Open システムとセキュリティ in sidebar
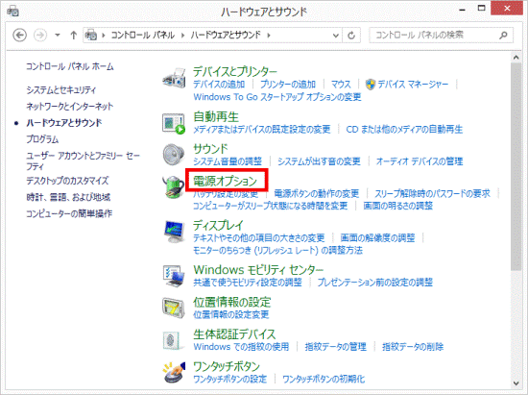 point(60,90)
